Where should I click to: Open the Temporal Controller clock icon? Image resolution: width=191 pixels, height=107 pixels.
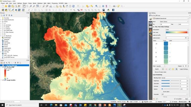tap(70, 6)
